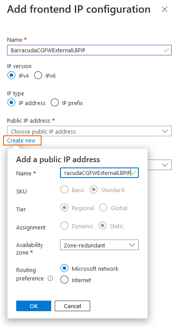Expand the Availability zone Zone-redundant dropdown
The image size is (176, 327).
[99, 245]
